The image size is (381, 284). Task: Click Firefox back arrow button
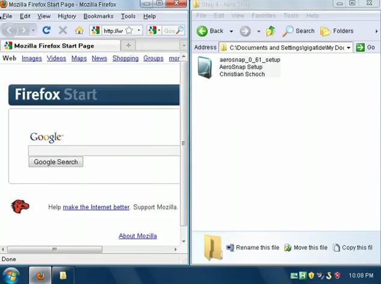[9, 30]
